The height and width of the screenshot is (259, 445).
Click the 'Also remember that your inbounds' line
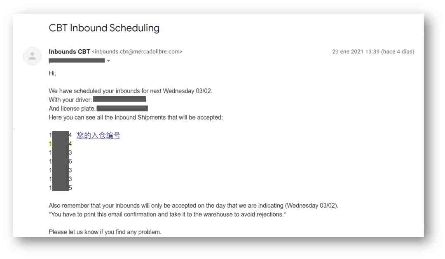pyautogui.click(x=194, y=206)
